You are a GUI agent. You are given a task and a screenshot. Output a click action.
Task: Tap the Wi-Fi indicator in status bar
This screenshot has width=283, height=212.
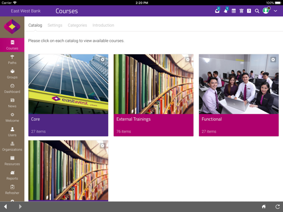pyautogui.click(x=15, y=3)
